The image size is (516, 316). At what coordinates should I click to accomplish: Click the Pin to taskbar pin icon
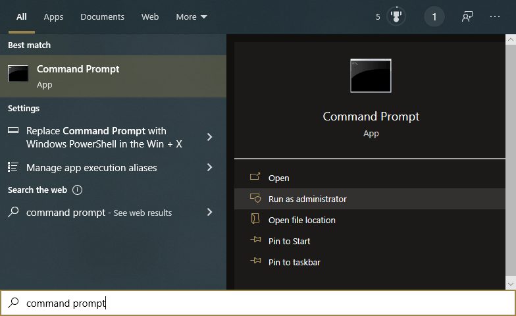pyautogui.click(x=255, y=261)
